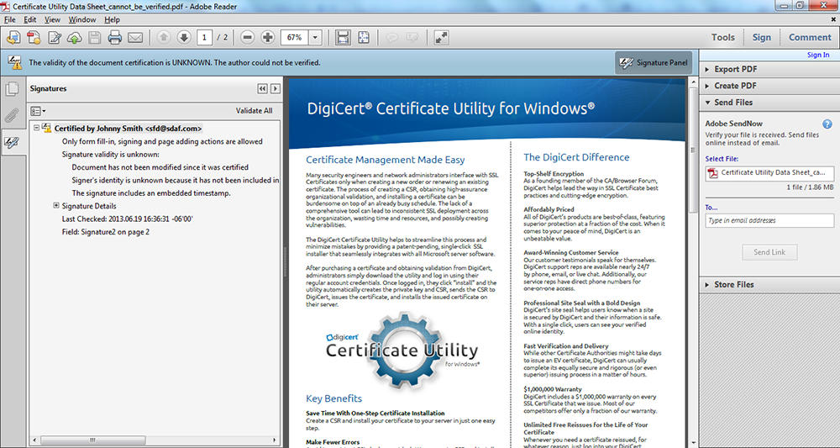This screenshot has width=840, height=448.
Task: Open the Edit menu
Action: (30, 20)
